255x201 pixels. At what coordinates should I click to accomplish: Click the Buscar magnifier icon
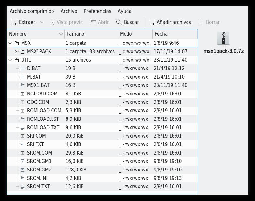[x=119, y=22]
